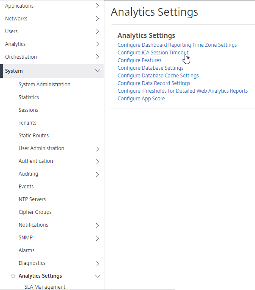Image resolution: width=255 pixels, height=290 pixels.
Task: Go to NTP Servers in sidebar
Action: (x=32, y=199)
